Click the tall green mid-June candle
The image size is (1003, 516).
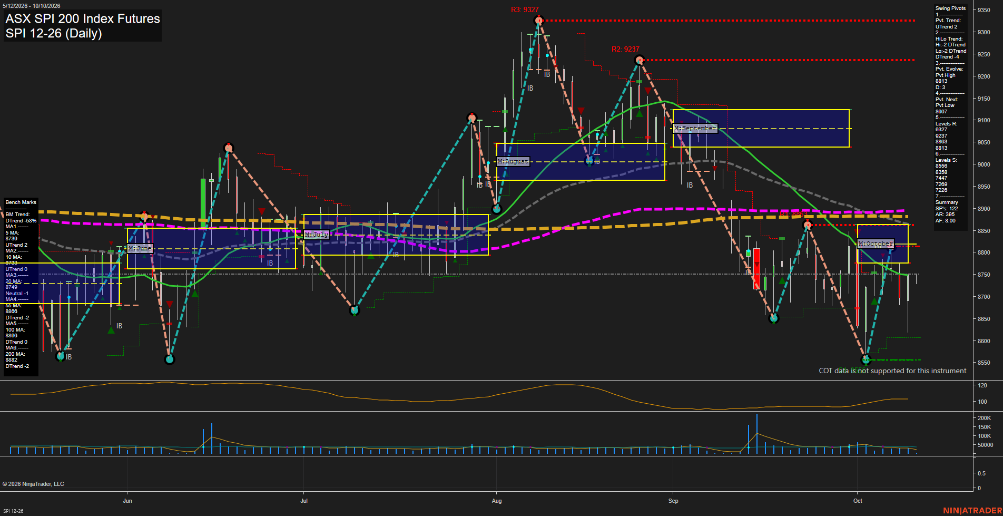[x=203, y=203]
